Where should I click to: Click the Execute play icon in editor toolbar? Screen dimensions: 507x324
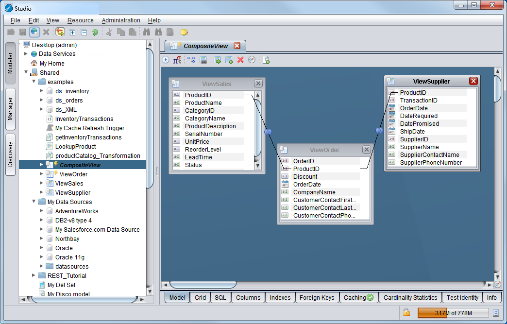coord(166,60)
